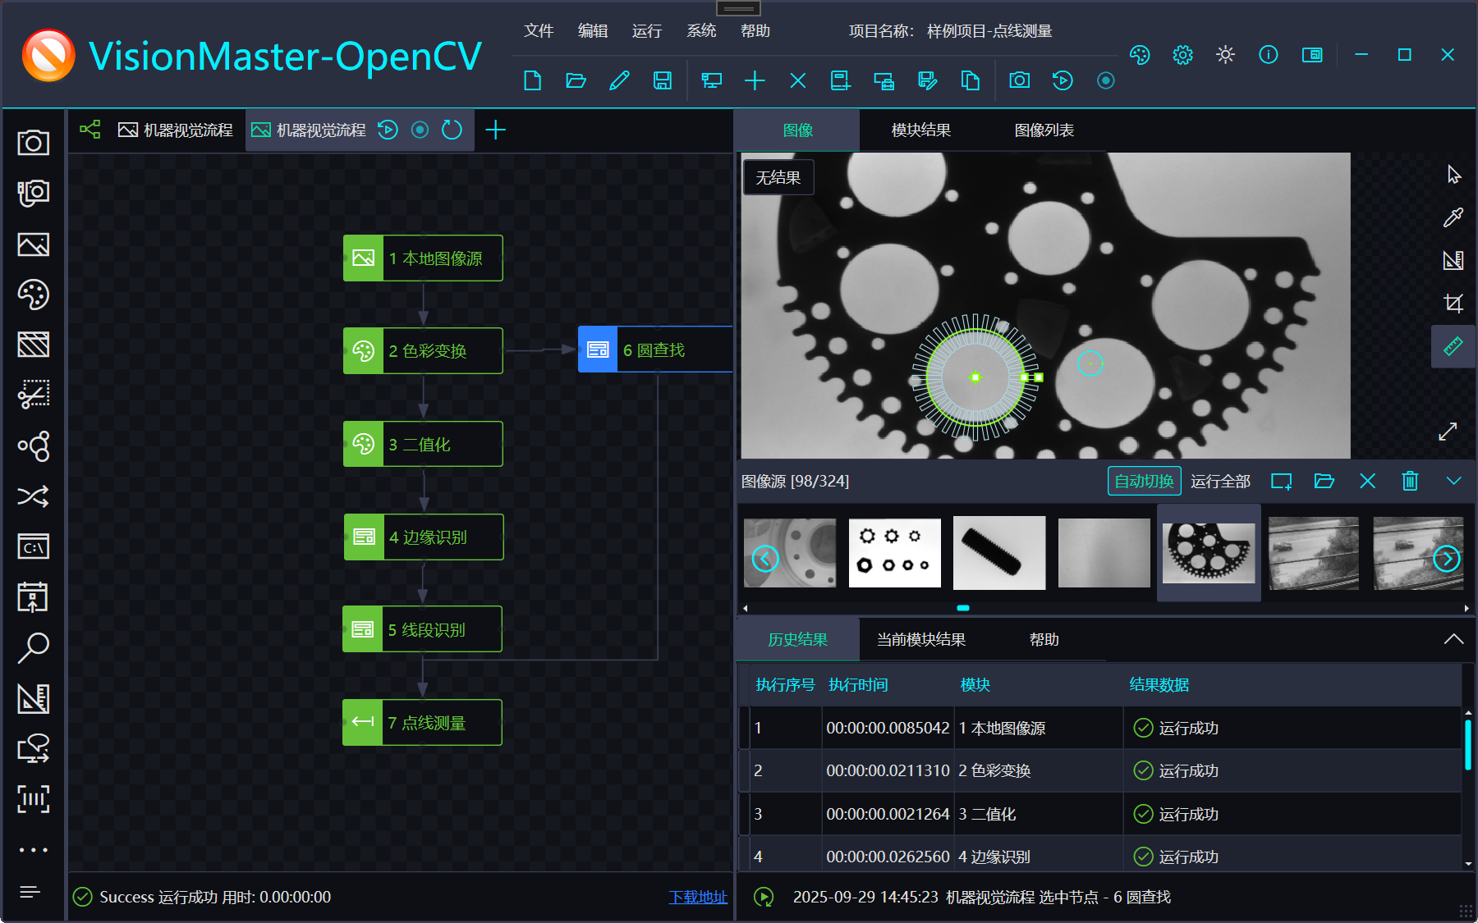Screen dimensions: 1478x923
Task: Toggle the 自动切换 button
Action: click(x=1144, y=482)
